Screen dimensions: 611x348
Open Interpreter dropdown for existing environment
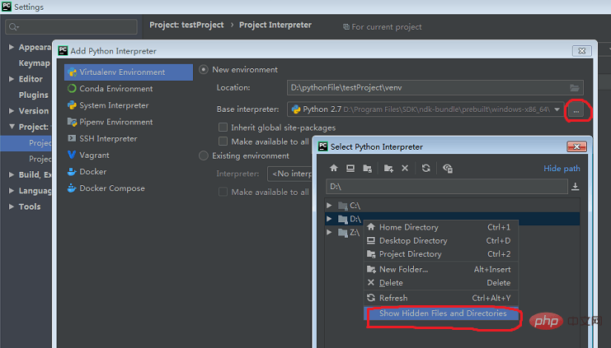pos(290,174)
